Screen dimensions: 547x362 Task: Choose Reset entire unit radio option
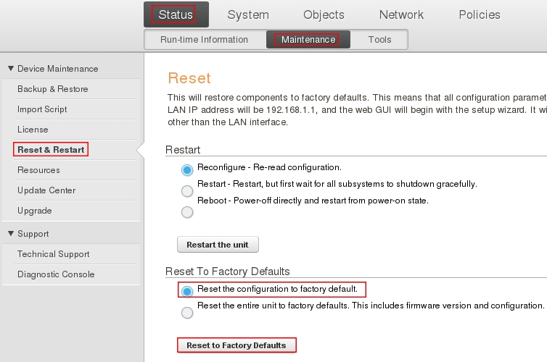pyautogui.click(x=187, y=312)
